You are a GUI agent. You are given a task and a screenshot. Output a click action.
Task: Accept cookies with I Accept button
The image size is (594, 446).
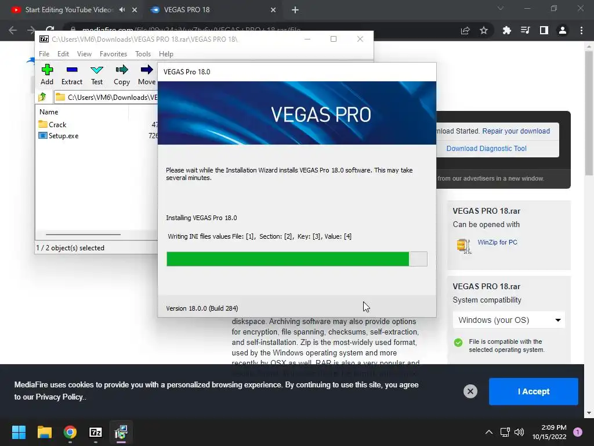coord(534,391)
